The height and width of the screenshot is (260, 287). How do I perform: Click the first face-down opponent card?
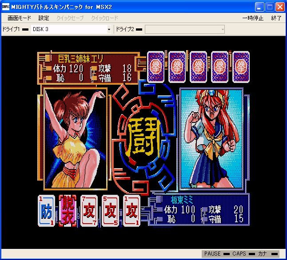pos(155,67)
